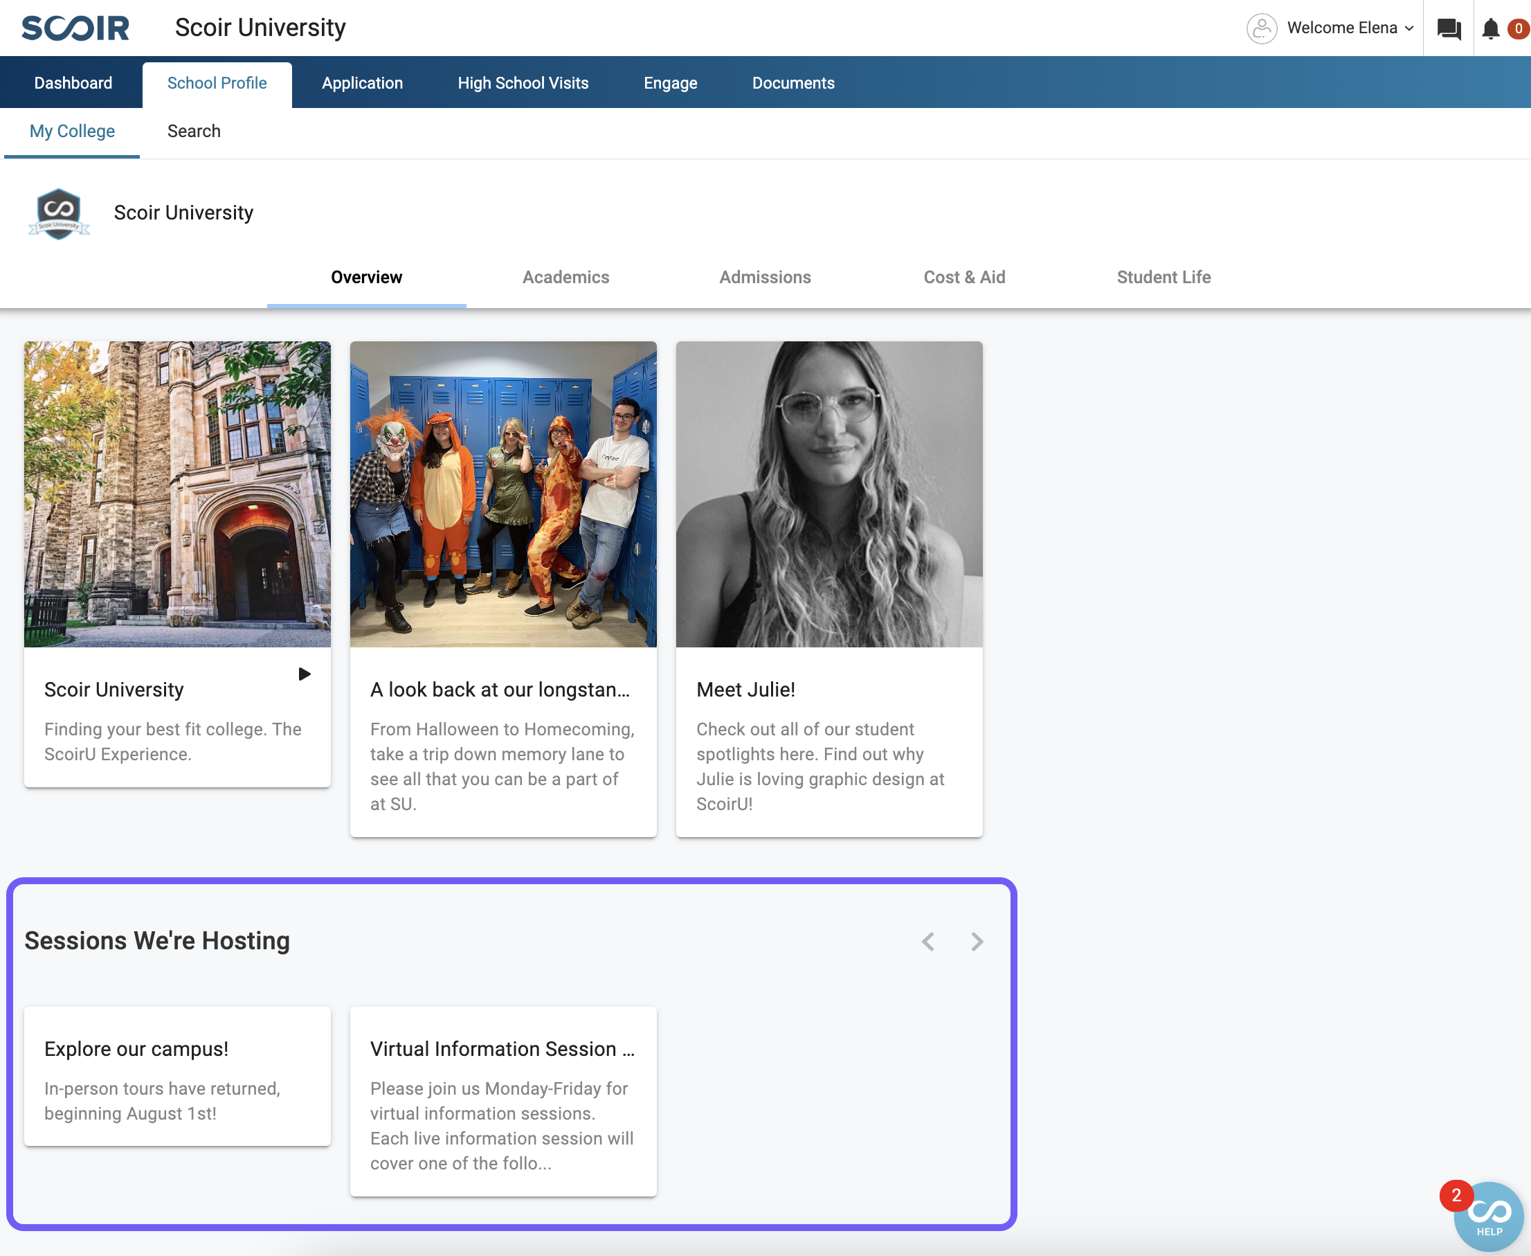Switch to the Application tab

coord(362,83)
